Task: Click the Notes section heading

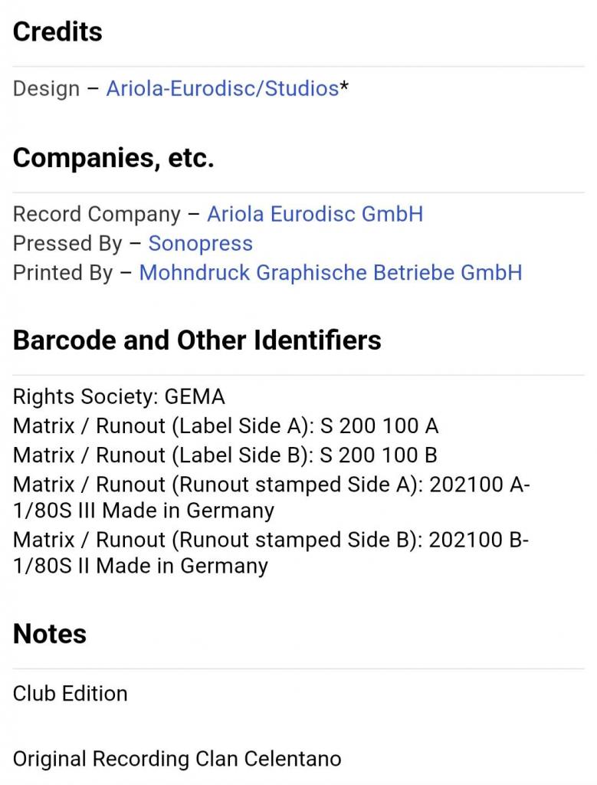Action: click(x=50, y=633)
